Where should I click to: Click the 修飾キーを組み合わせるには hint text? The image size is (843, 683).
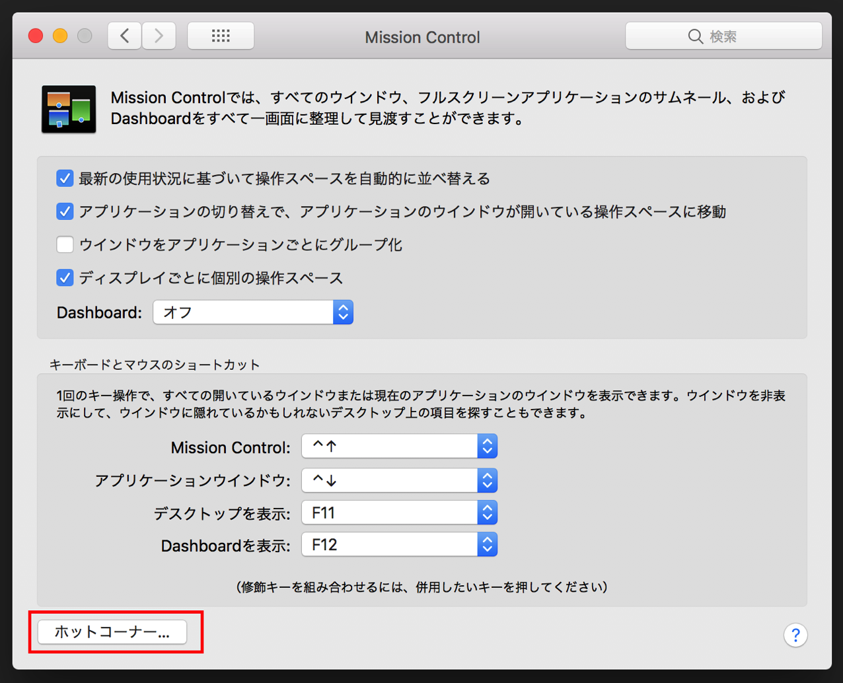[422, 587]
